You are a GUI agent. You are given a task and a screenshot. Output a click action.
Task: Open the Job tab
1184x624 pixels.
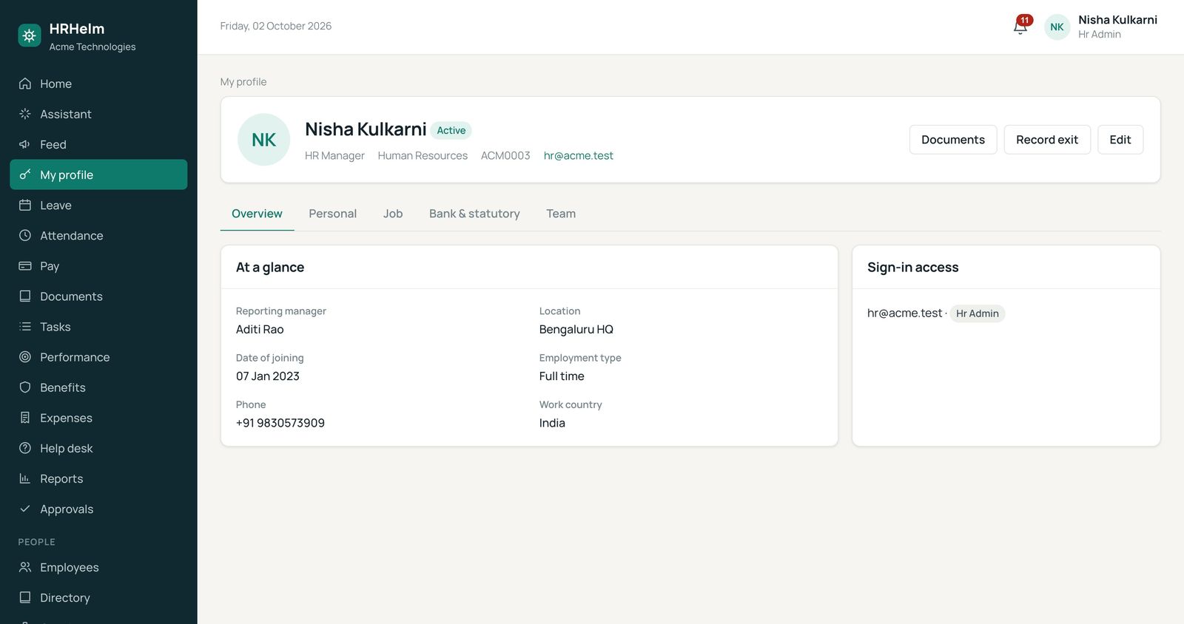(393, 214)
